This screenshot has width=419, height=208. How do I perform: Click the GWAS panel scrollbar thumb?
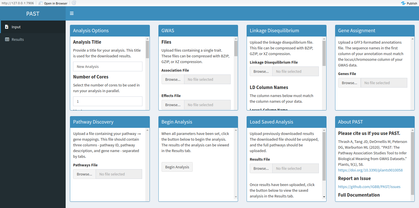[236, 49]
